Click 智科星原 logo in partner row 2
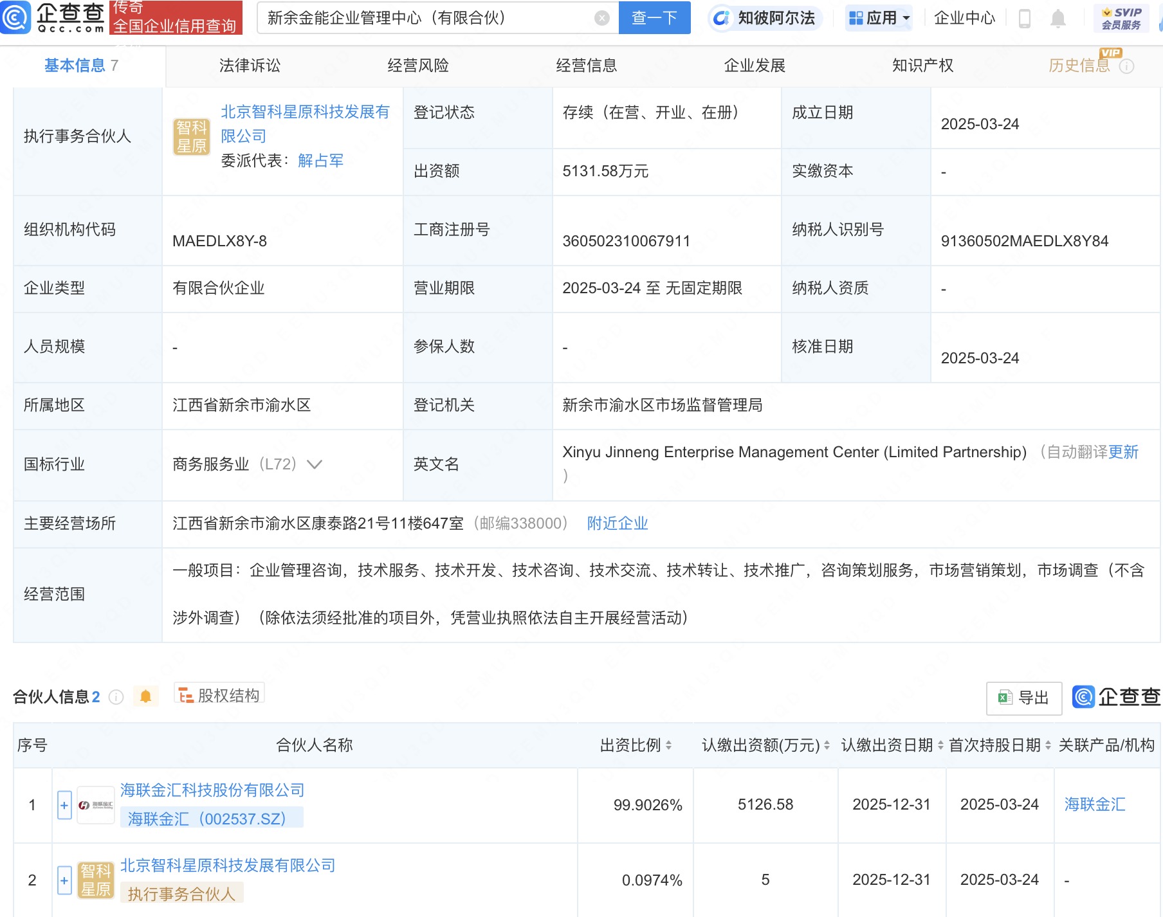The width and height of the screenshot is (1163, 917). coord(96,880)
